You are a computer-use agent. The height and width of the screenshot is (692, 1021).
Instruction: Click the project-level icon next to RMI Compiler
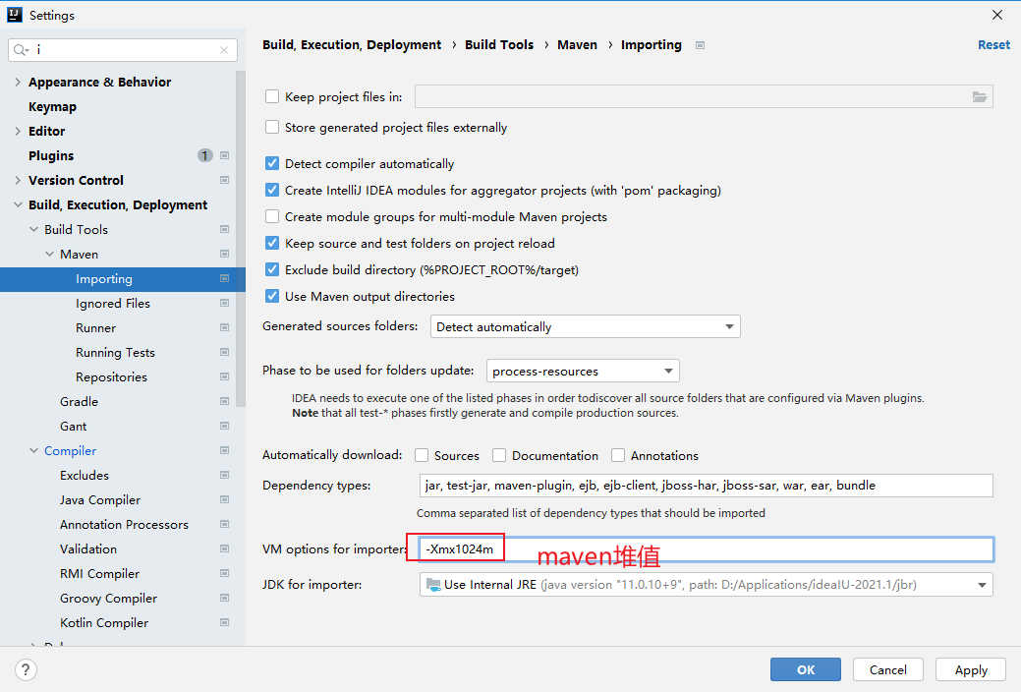pos(225,573)
